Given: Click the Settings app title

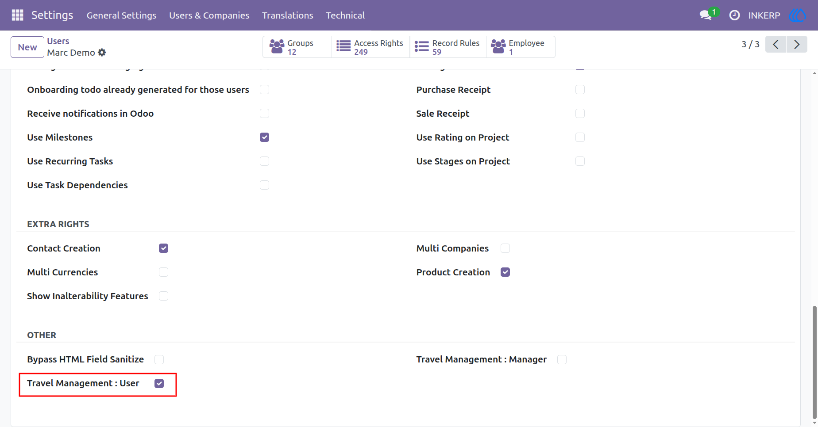Looking at the screenshot, I should pyautogui.click(x=52, y=15).
